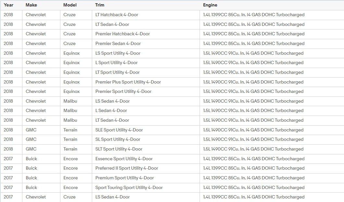Click the 1.5L engine cell in Malibu LT Sedan row

253,120
